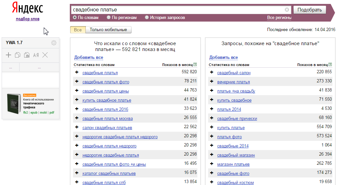This screenshot has height=185, width=337.
Task: Switch to 'Только мобильные' tab
Action: [108, 30]
